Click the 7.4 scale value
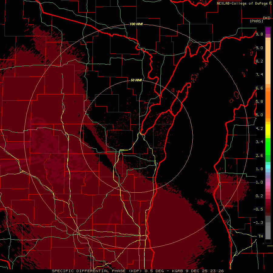Screen dimensions: 273x273 click(x=259, y=75)
